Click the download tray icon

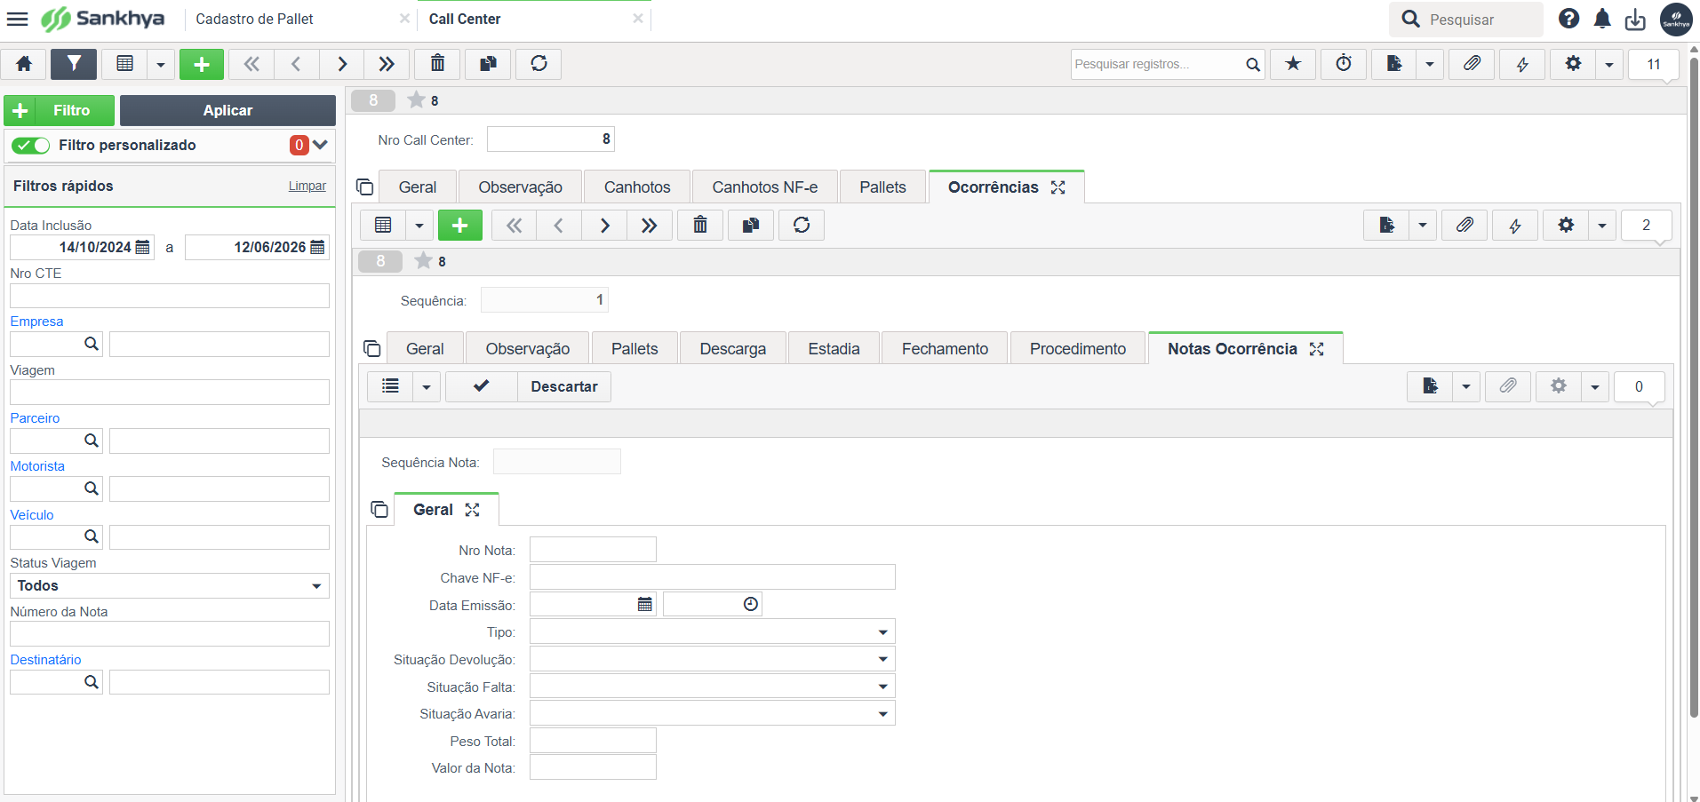1635,20
